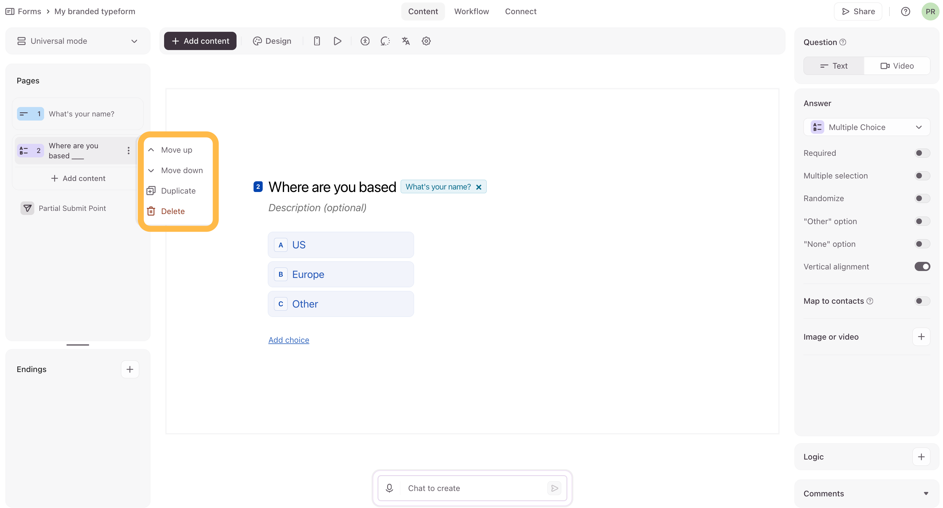Click the mobile preview icon
The image size is (943, 508).
point(317,41)
